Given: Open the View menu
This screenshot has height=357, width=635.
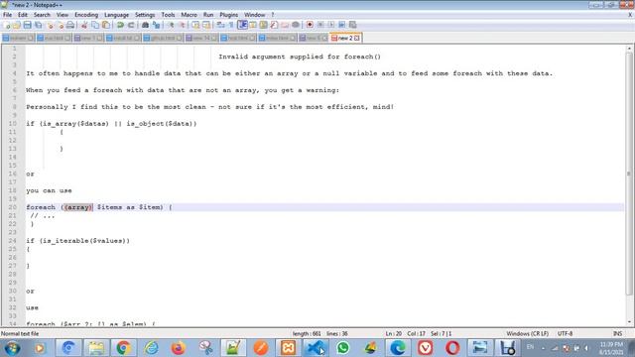Looking at the screenshot, I should point(62,15).
